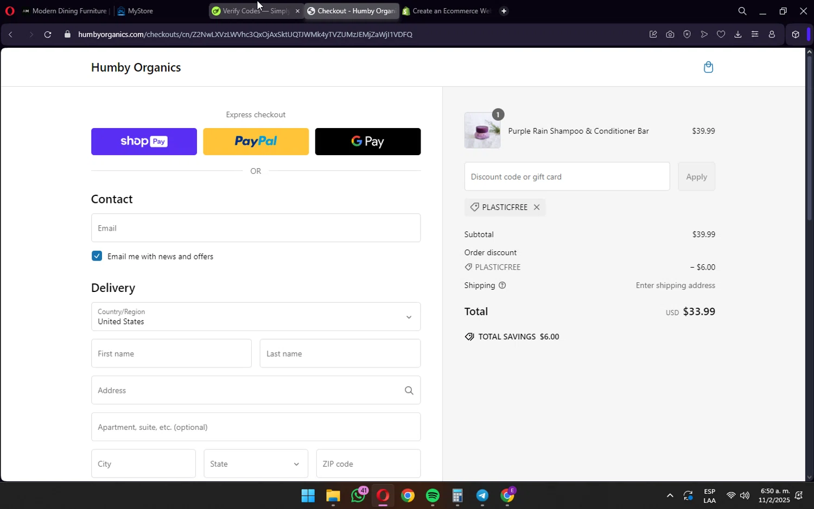Click the Humby Organics store name

click(136, 67)
